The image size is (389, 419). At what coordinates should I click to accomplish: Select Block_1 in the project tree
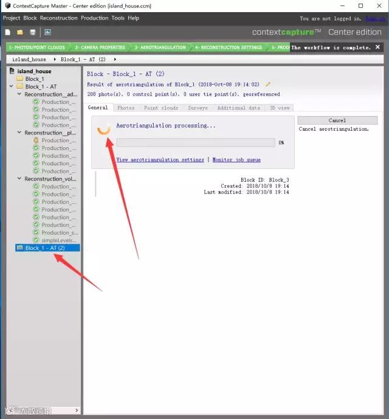[x=35, y=79]
